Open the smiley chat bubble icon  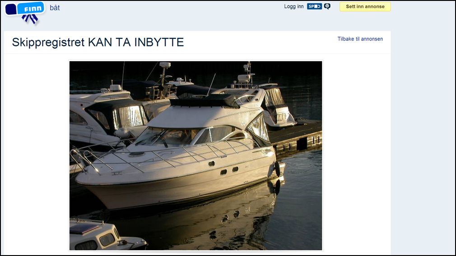pos(327,6)
